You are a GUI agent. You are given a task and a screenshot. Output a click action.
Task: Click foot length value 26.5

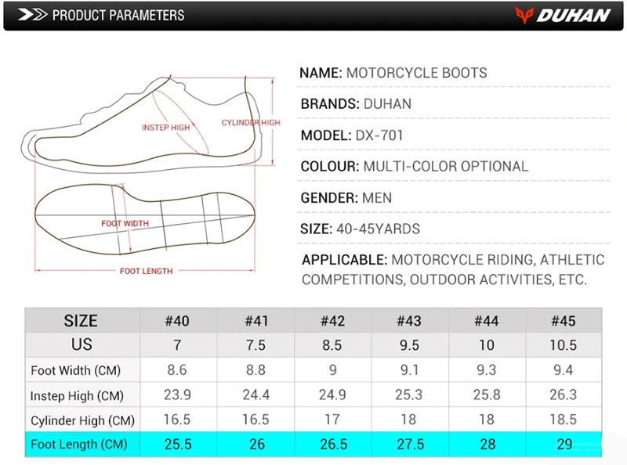(334, 444)
